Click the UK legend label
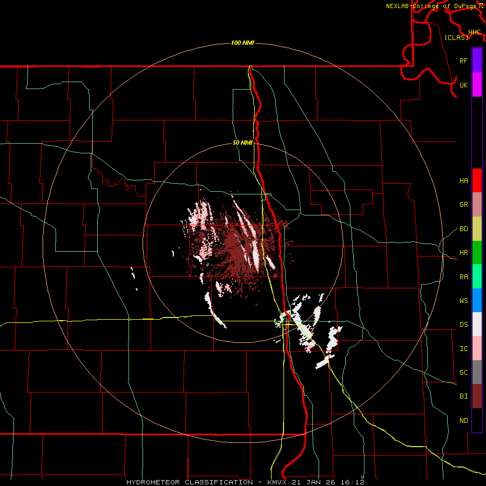 [x=464, y=85]
